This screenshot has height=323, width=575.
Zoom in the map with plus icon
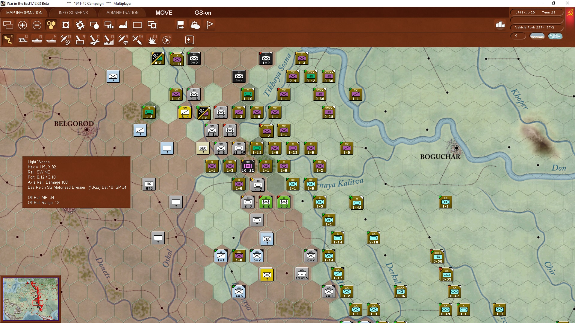(x=22, y=25)
